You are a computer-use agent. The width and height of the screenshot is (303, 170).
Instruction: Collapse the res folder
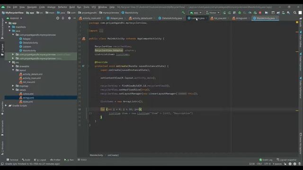9,62
